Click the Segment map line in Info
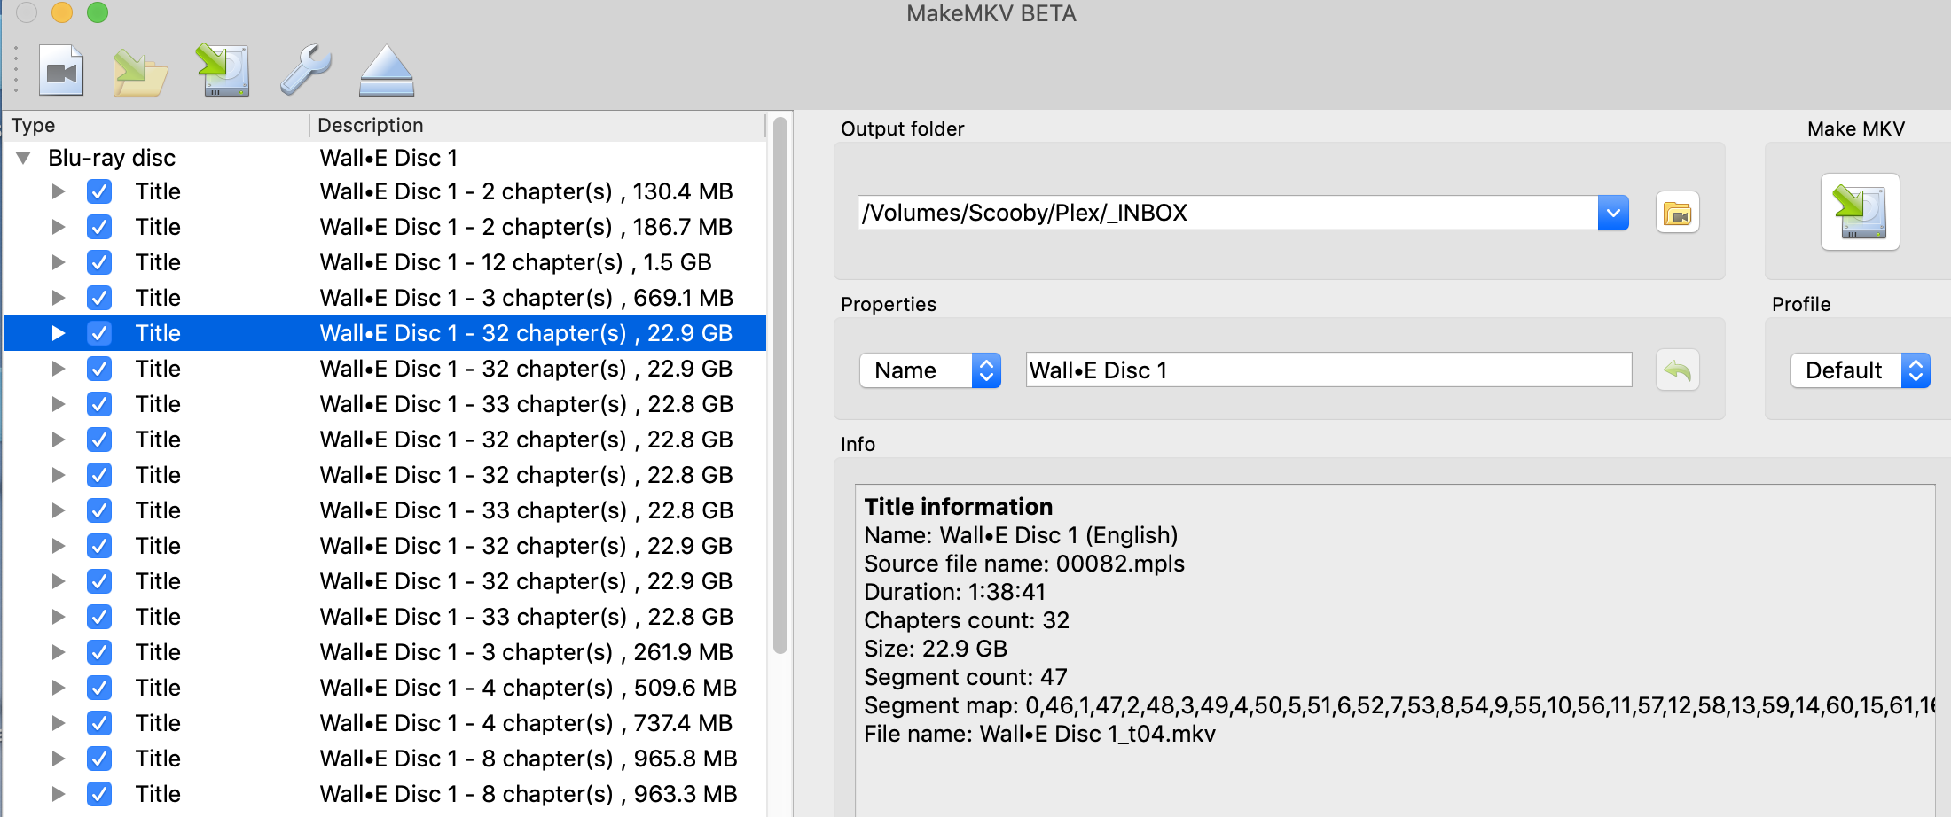 pos(1399,705)
